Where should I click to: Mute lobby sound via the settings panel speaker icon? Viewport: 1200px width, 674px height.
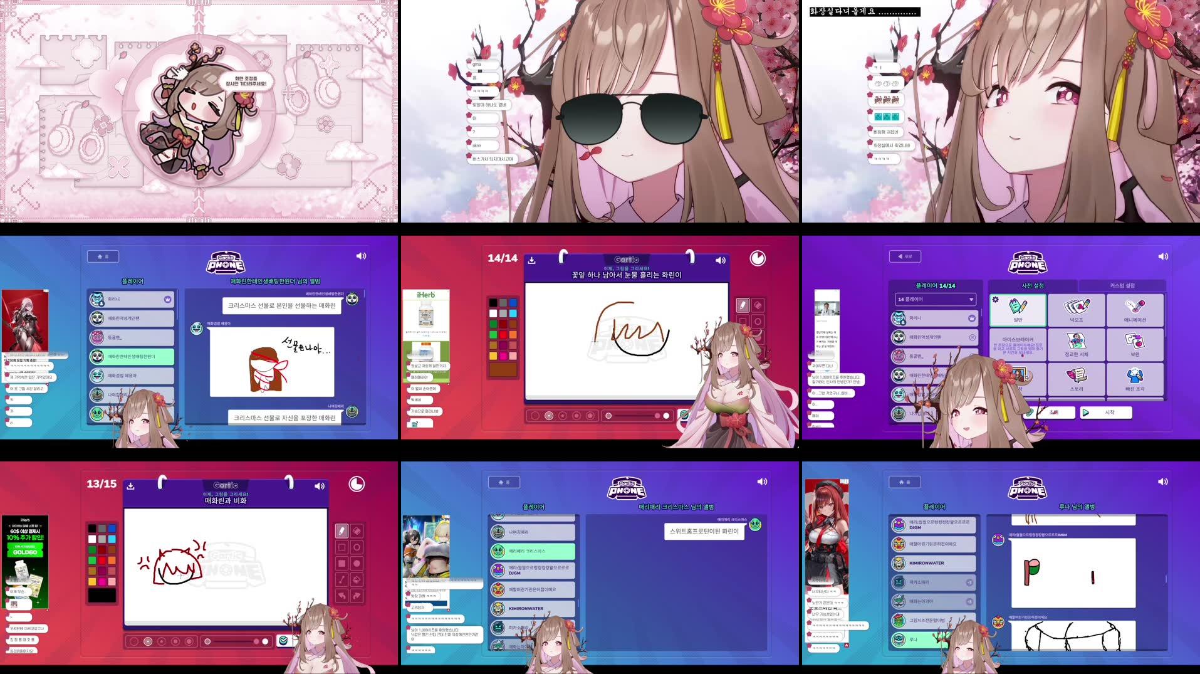tap(1162, 256)
